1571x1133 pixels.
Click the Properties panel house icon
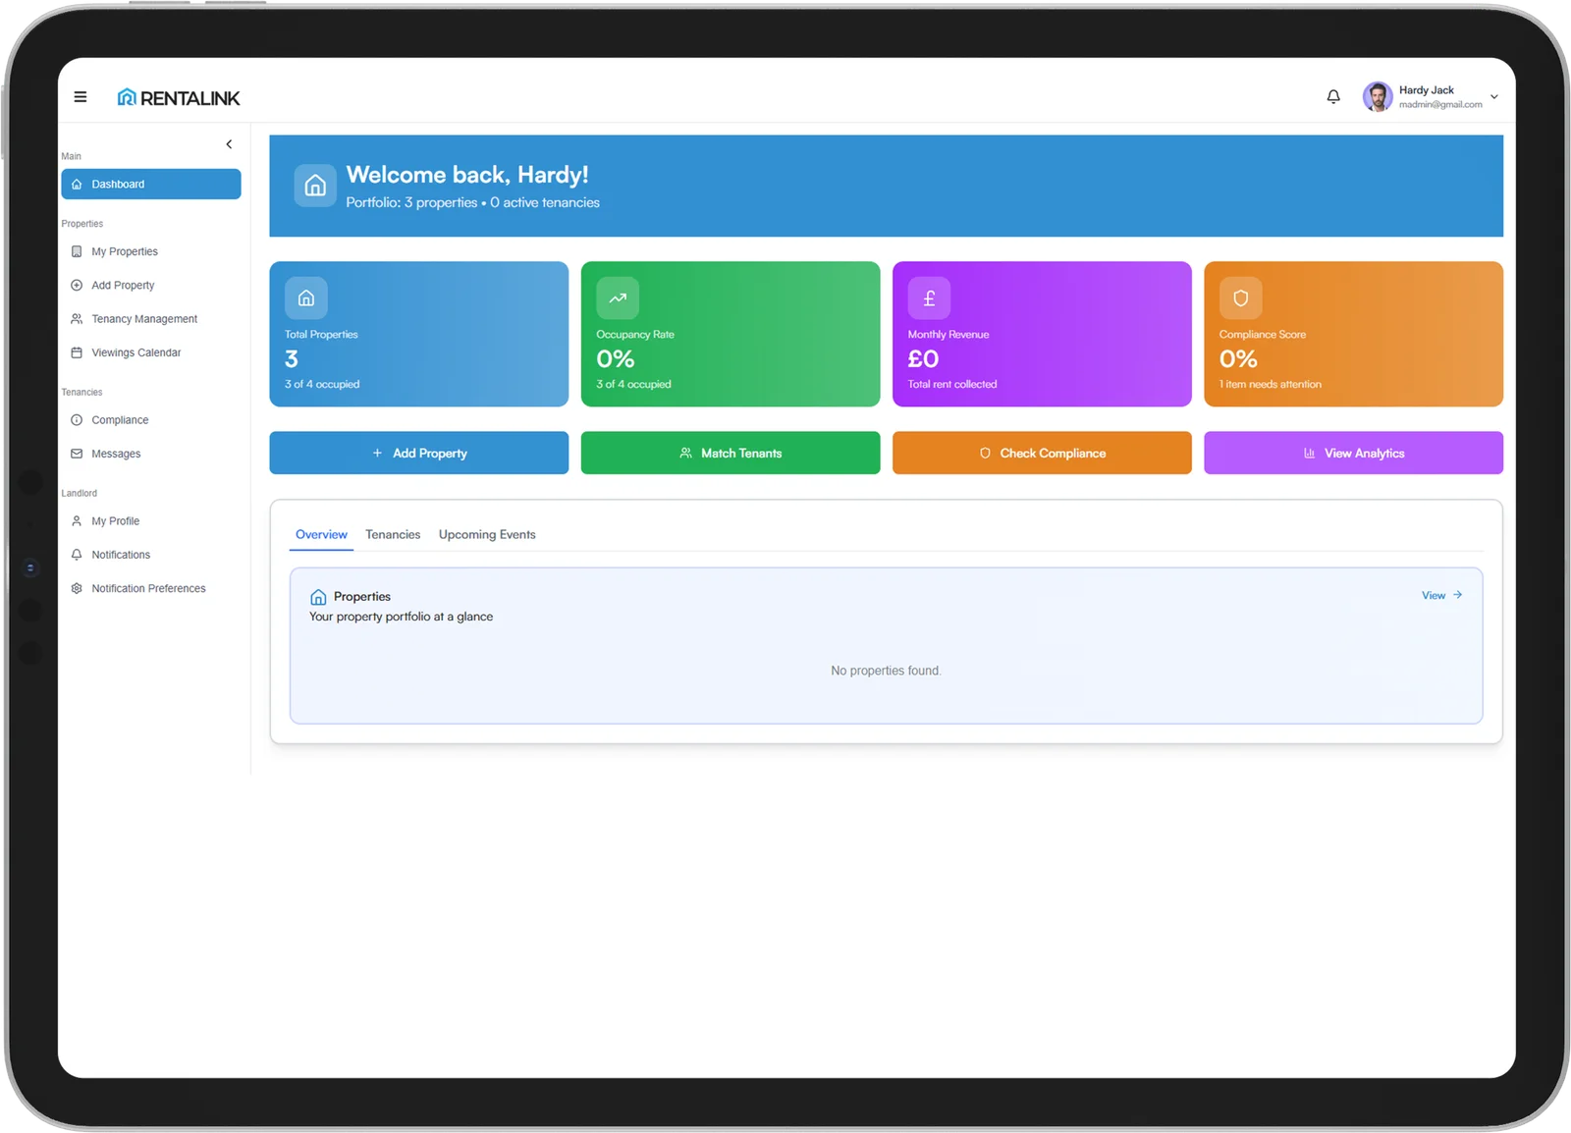point(318,598)
